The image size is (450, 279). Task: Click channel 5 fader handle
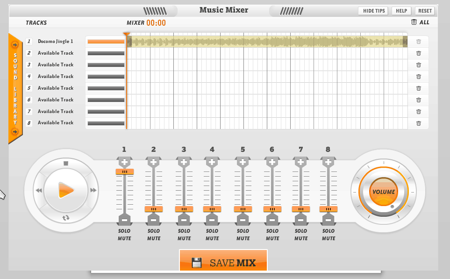tap(243, 209)
